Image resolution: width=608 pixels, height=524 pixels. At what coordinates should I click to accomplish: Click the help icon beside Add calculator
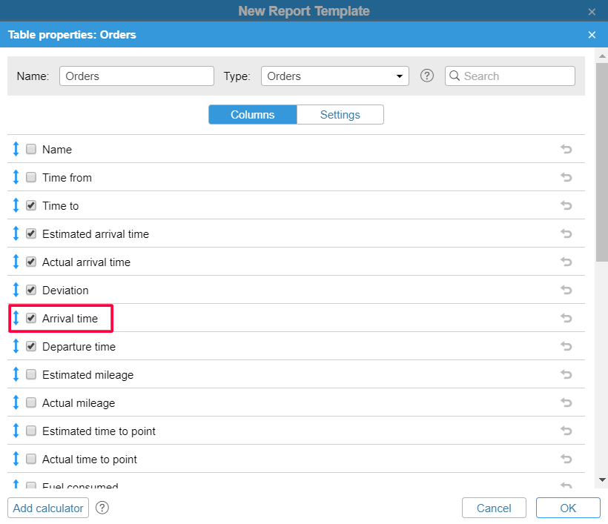point(103,508)
